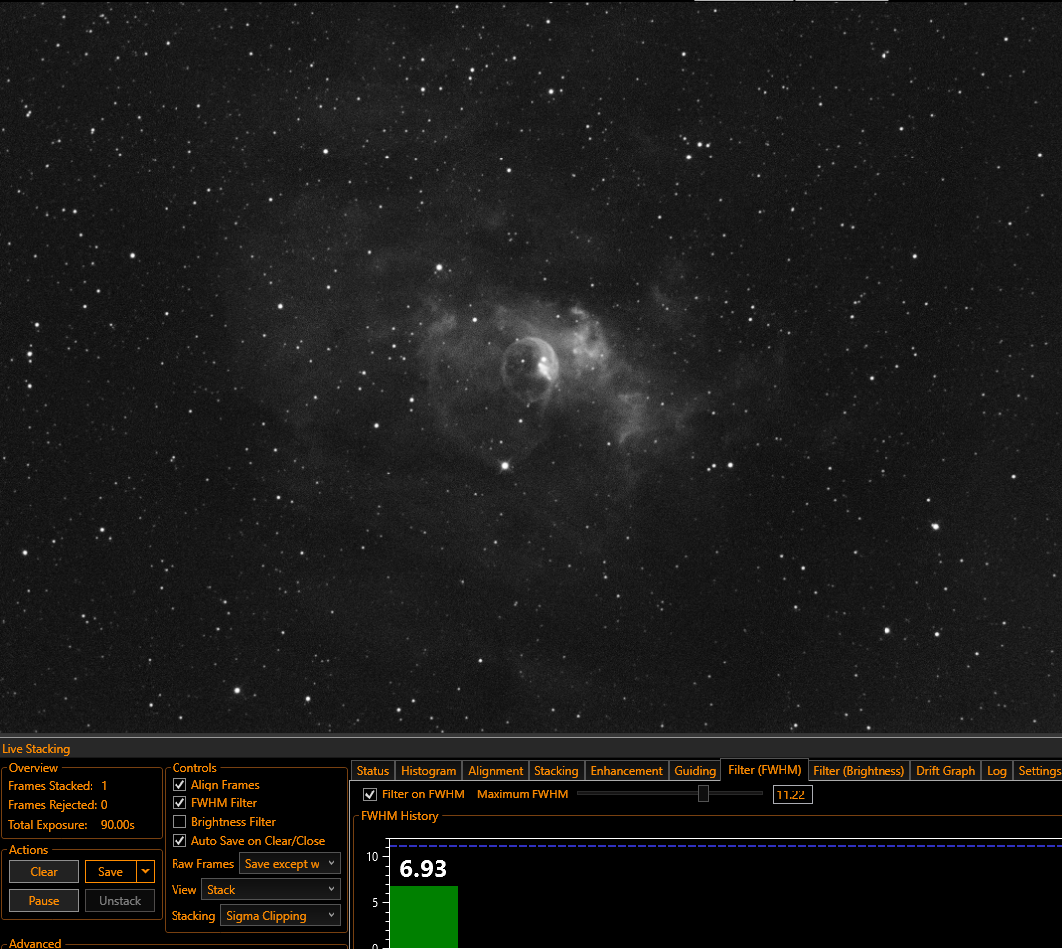The image size is (1062, 949).
Task: Open the Settings tab
Action: pyautogui.click(x=1038, y=771)
